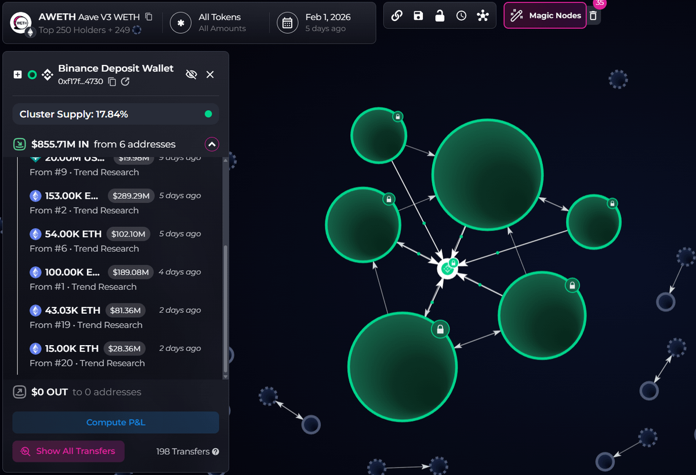Click the Compute P&L button
Image resolution: width=696 pixels, height=475 pixels.
(x=116, y=422)
